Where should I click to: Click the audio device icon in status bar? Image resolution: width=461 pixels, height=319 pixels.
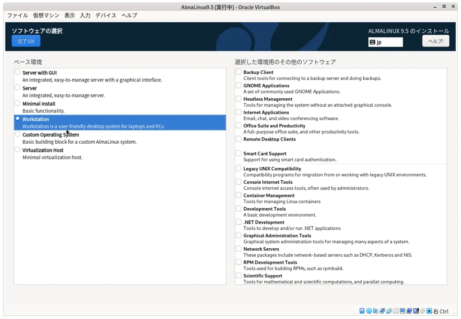(x=375, y=311)
